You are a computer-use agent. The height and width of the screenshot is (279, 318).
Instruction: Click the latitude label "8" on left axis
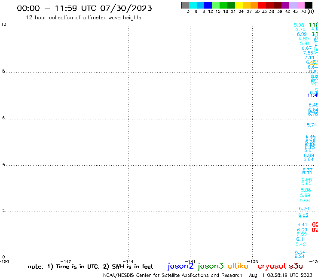(x=3, y=71)
